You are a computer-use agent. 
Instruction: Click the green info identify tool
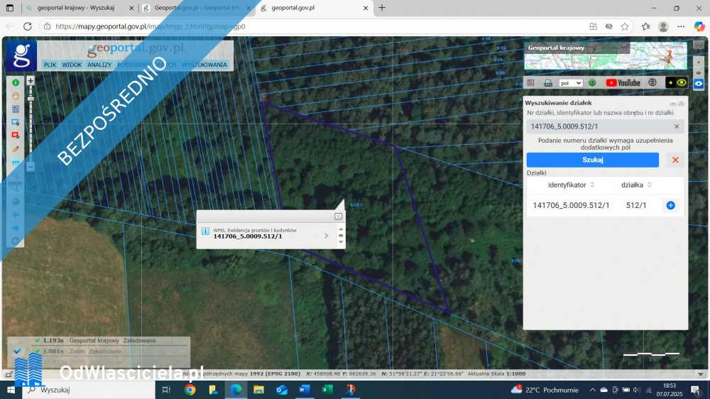pos(16,83)
